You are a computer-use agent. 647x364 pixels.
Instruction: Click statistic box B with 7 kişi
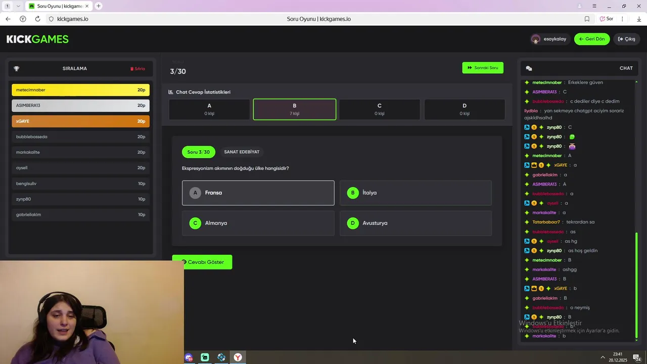click(x=295, y=109)
